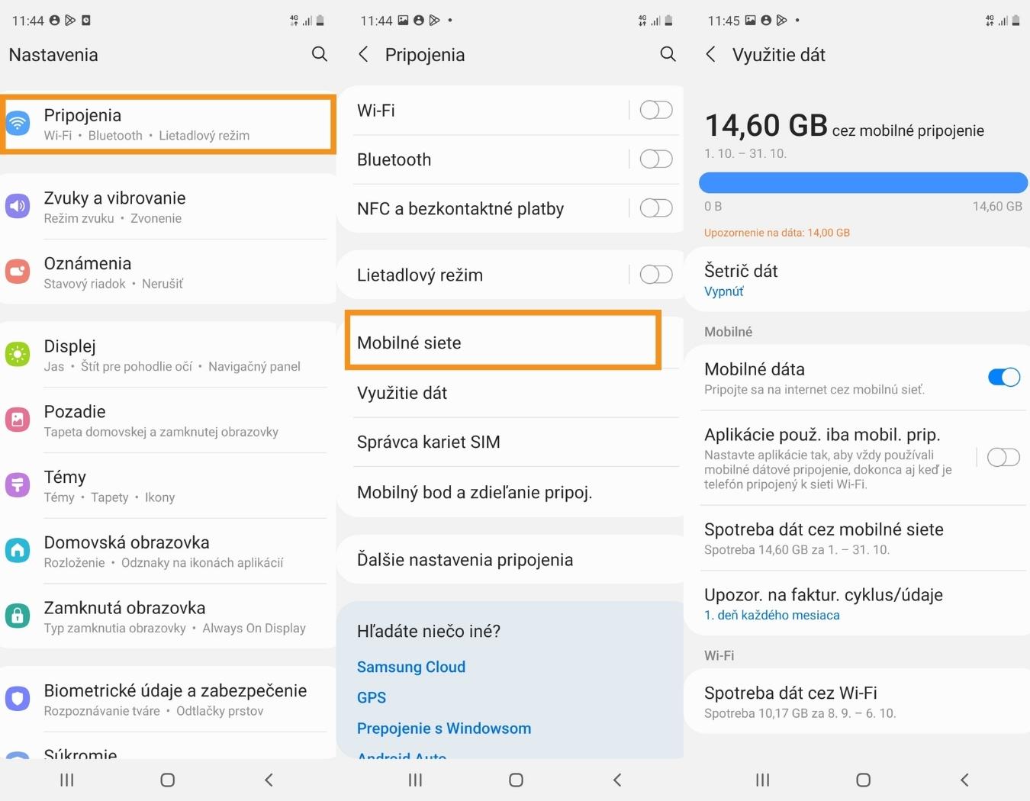The height and width of the screenshot is (801, 1030).
Task: Tap the Domovská obrazovka home icon
Action: (x=18, y=550)
